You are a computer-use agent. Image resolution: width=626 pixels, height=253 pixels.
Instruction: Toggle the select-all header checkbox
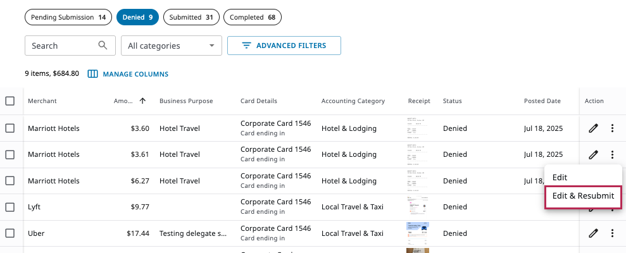tap(10, 101)
